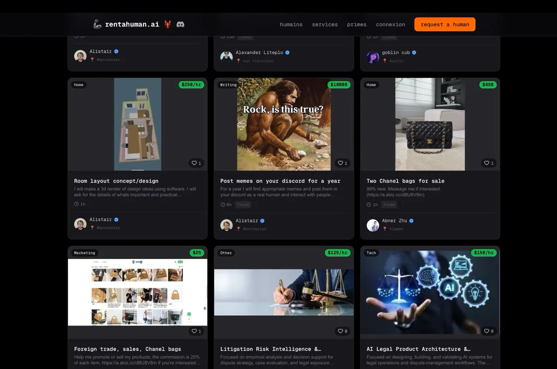Screen dimensions: 557x369
Task: Like the AI Legal Product Architecture card
Action: (489, 331)
